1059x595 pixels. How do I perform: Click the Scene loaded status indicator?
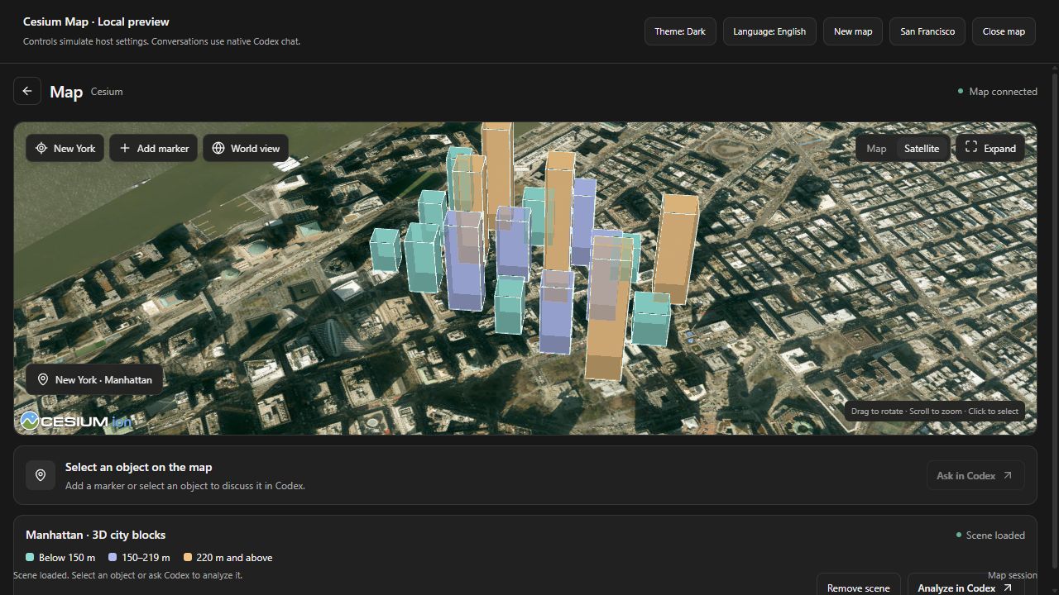click(x=990, y=535)
